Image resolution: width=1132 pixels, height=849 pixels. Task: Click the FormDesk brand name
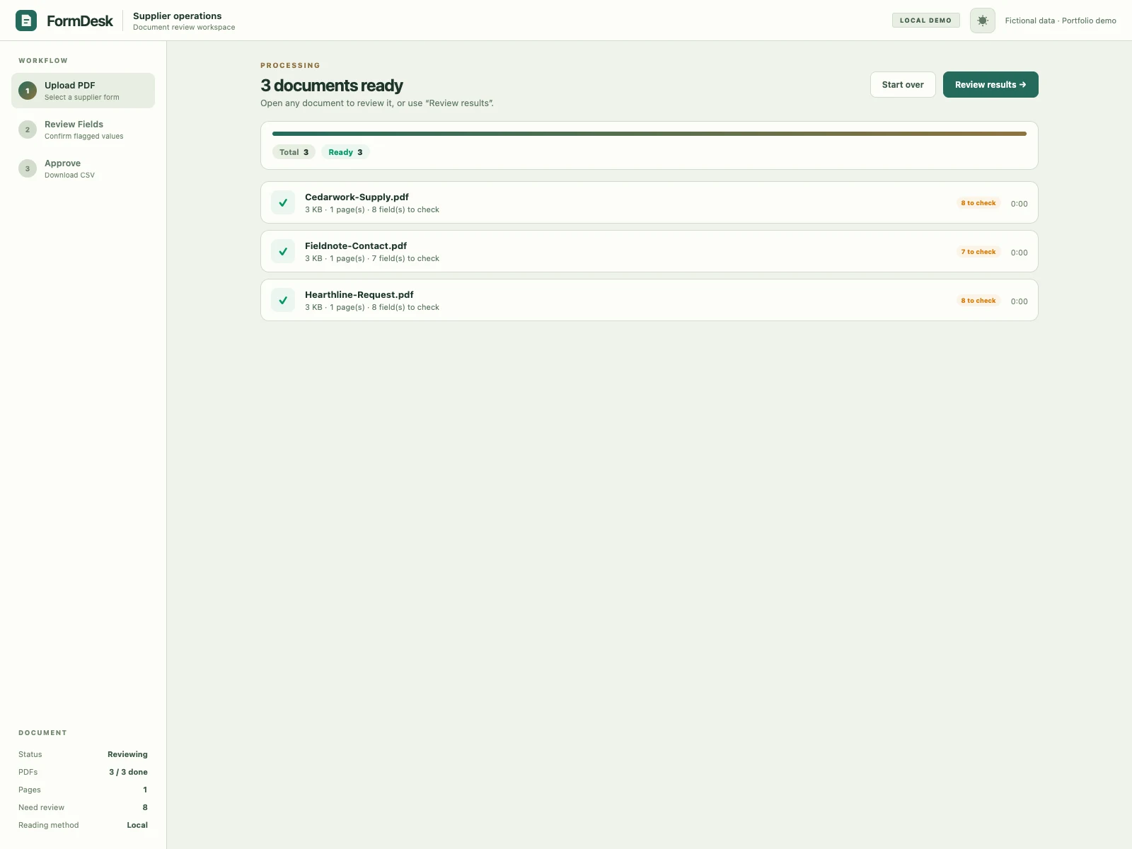80,21
